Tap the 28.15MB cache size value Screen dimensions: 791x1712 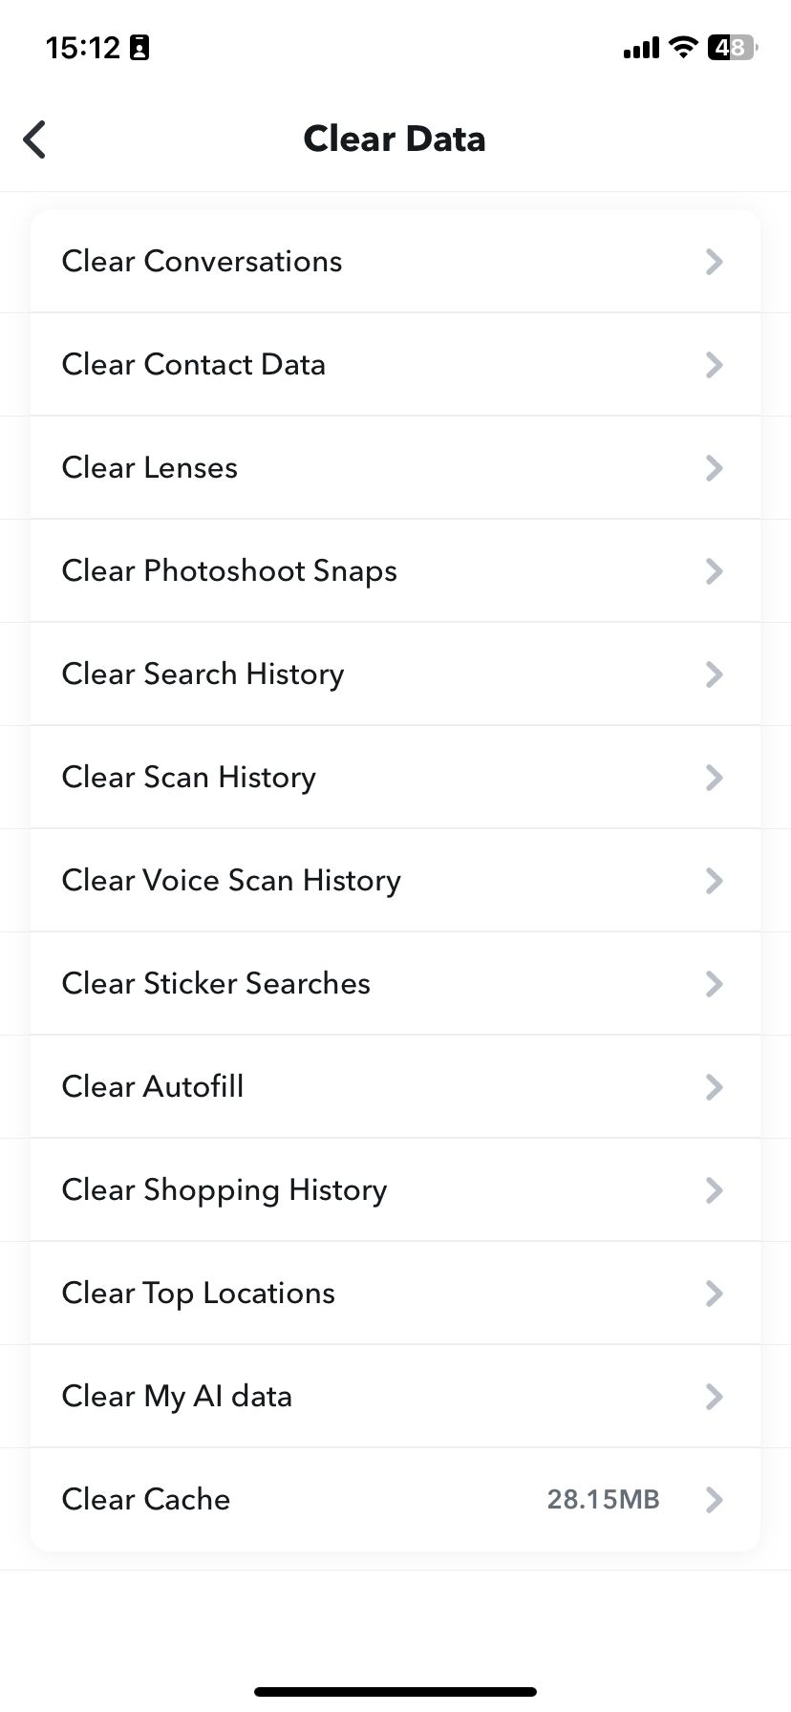click(603, 1500)
